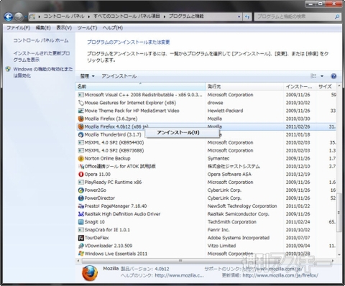
Task: Open the ヘルプ(H) menu
Action: (113, 28)
